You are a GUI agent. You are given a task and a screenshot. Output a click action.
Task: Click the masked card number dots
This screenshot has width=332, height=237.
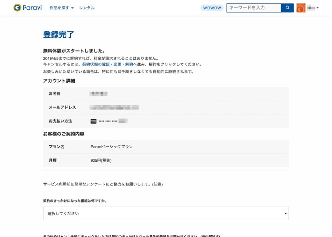108,121
